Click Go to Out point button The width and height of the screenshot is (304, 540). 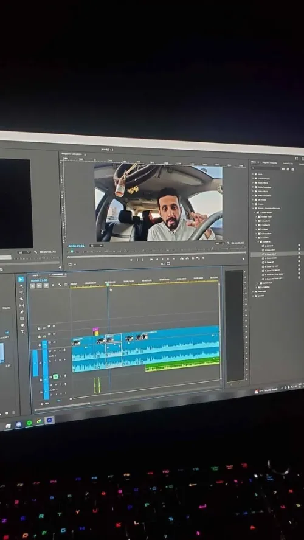[174, 259]
